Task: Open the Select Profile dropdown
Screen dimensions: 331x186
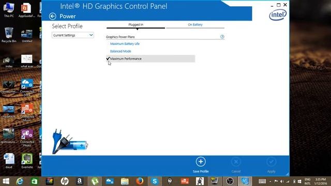Action: (x=72, y=35)
